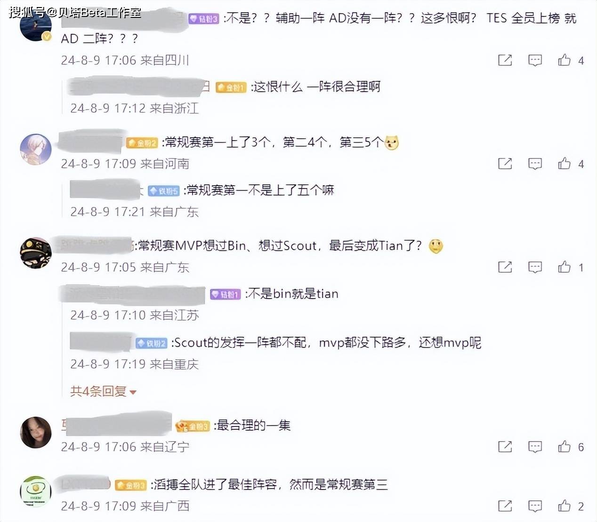This screenshot has height=522, width=597.
Task: Open the anime-girl avatar of 河南 commenter
Action: (36, 150)
